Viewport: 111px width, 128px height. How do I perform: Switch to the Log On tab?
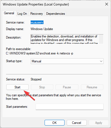pyautogui.click(x=22, y=14)
